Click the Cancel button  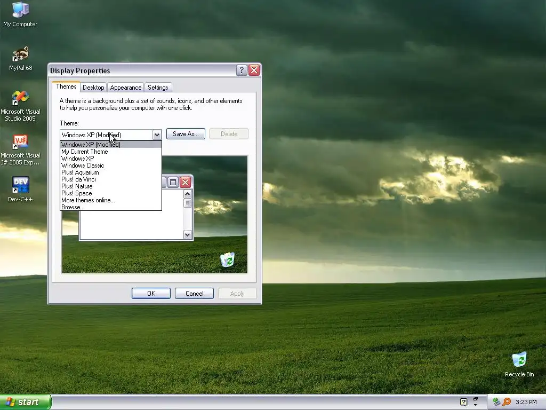pyautogui.click(x=194, y=294)
